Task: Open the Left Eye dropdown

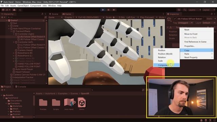Action: (x=133, y=17)
